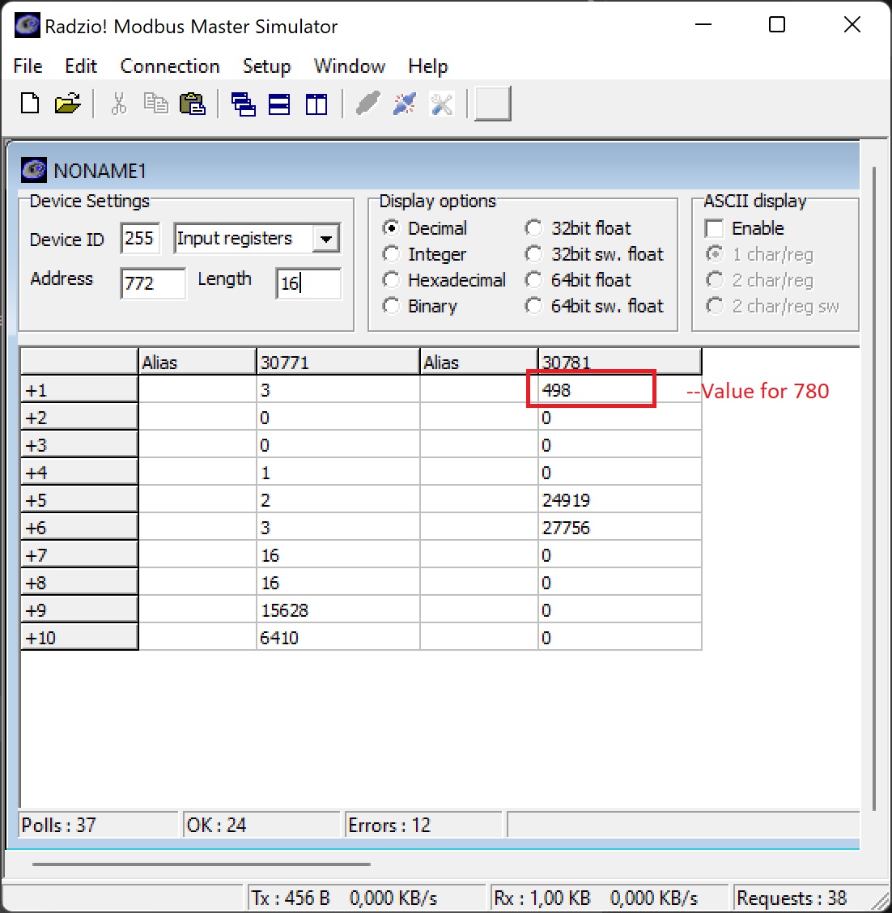Select the Hexadecimal display option
This screenshot has width=892, height=913.
coord(391,280)
